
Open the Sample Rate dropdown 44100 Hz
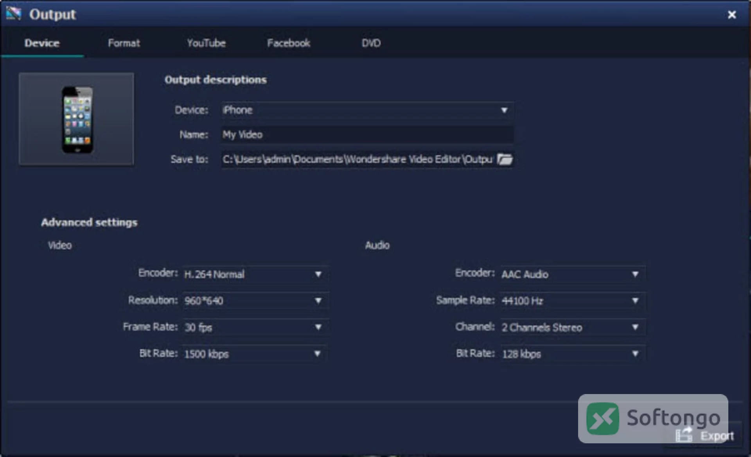(573, 301)
